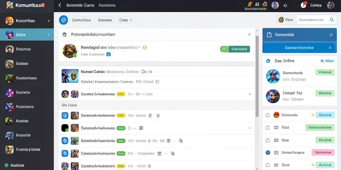Click the blue checkmark circle icon
Screen dimensions: 341x170
tap(64, 20)
